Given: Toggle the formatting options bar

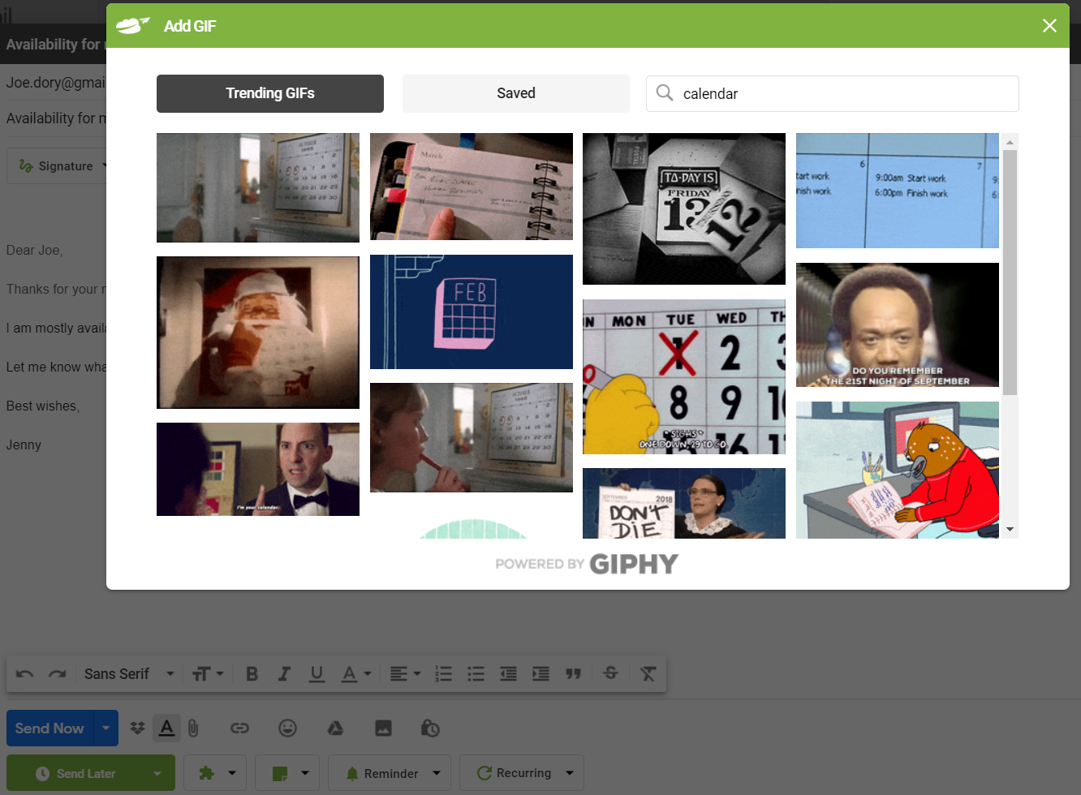Looking at the screenshot, I should coord(166,728).
